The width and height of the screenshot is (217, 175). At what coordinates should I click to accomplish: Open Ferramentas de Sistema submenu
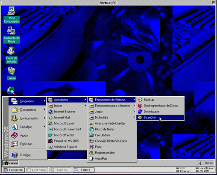point(112,100)
